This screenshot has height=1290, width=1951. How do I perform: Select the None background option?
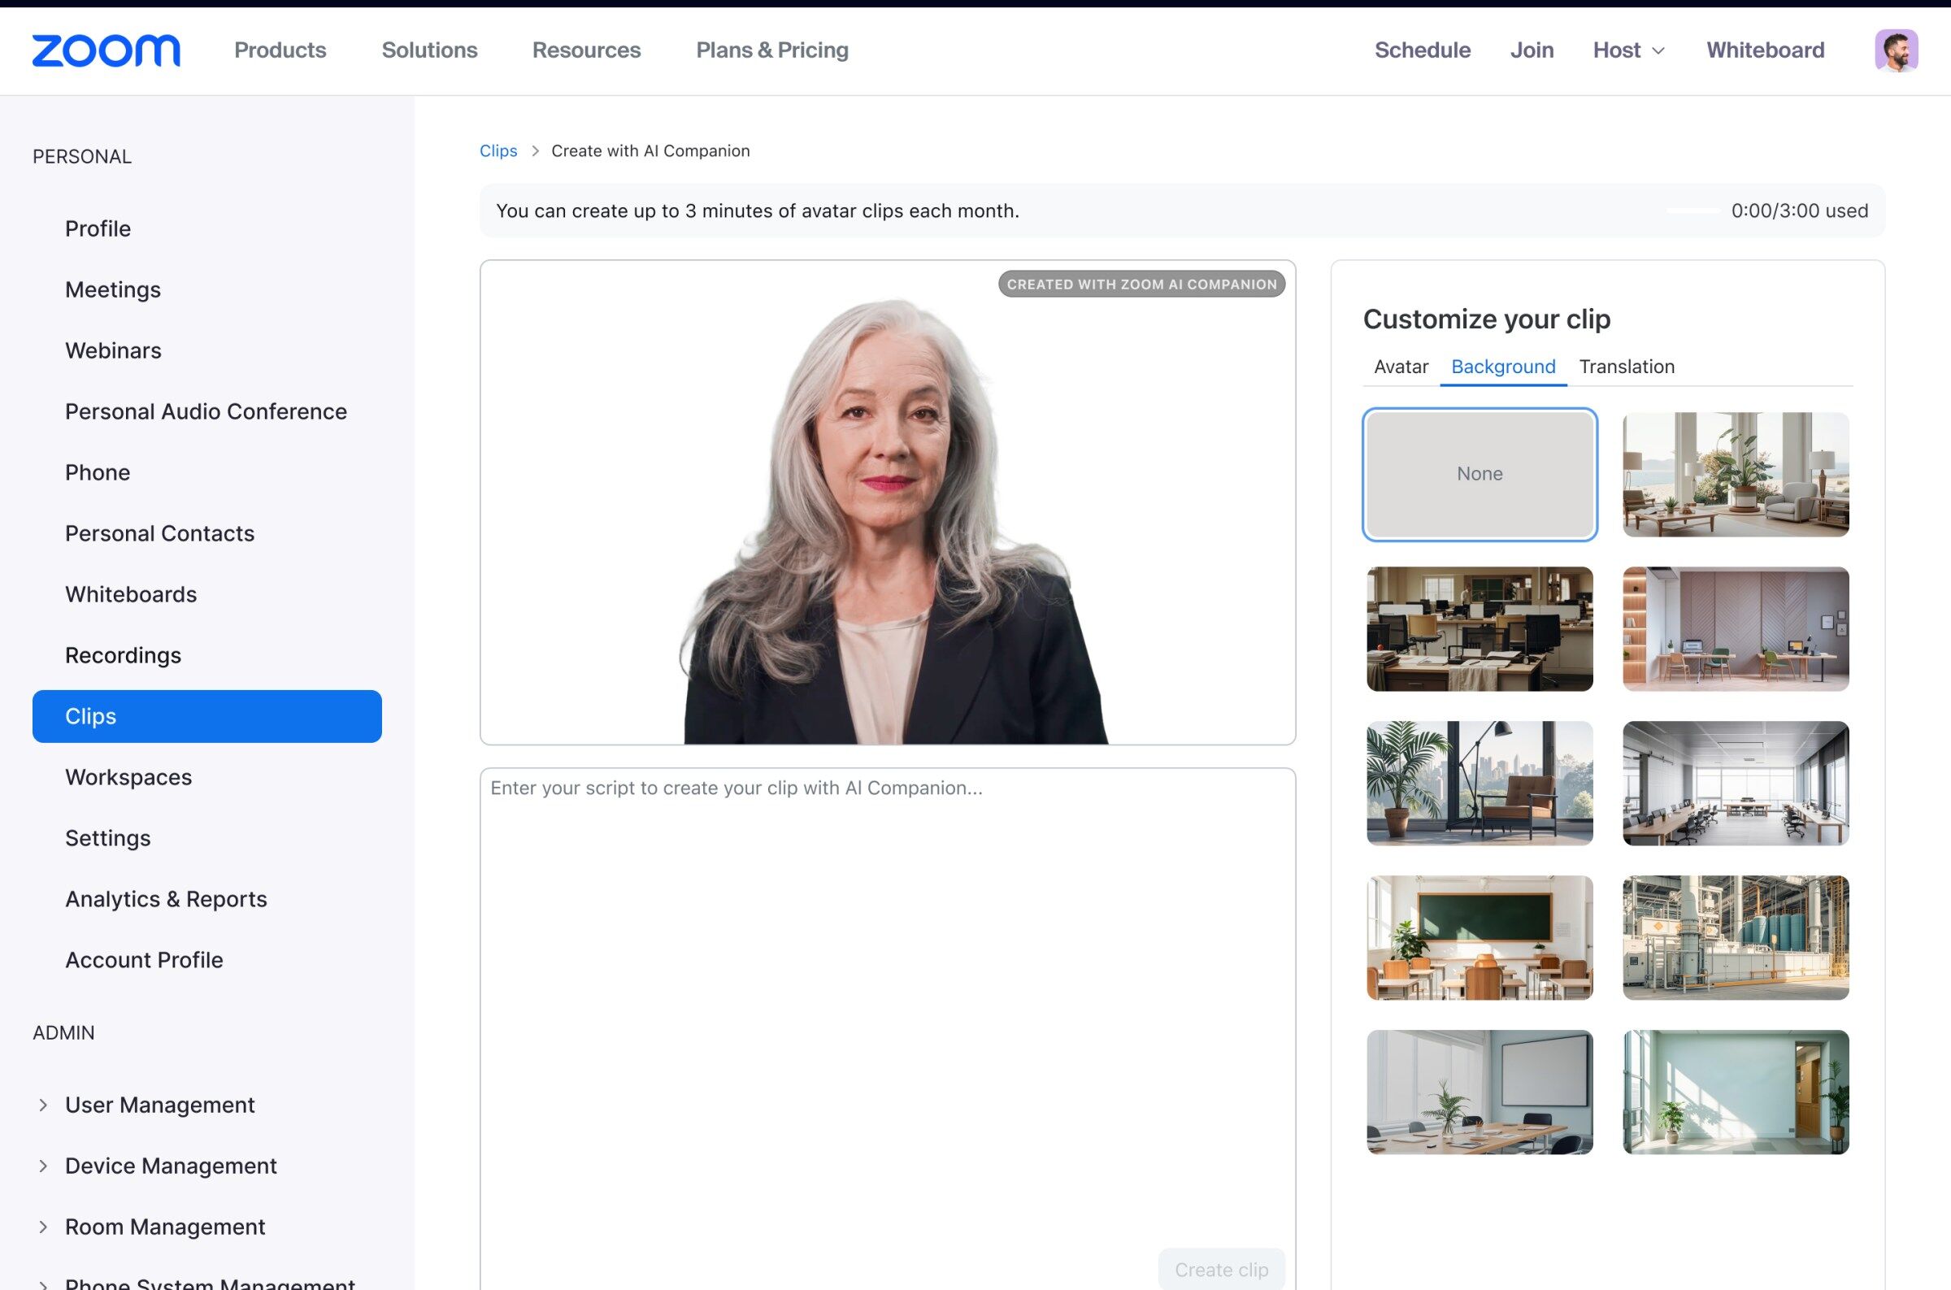pyautogui.click(x=1479, y=475)
